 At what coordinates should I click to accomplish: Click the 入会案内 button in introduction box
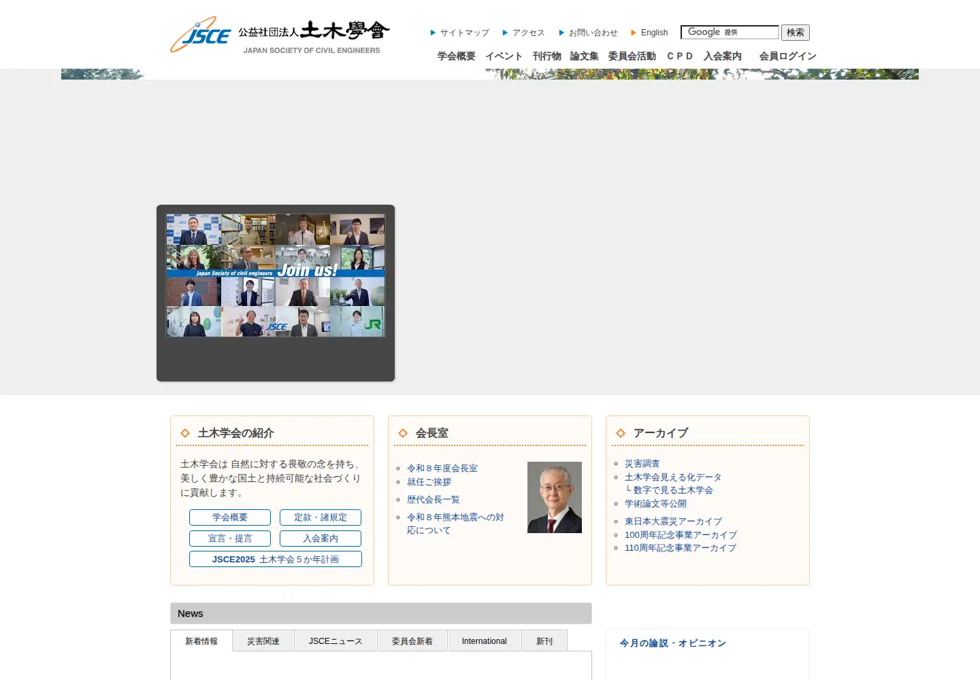pos(321,539)
